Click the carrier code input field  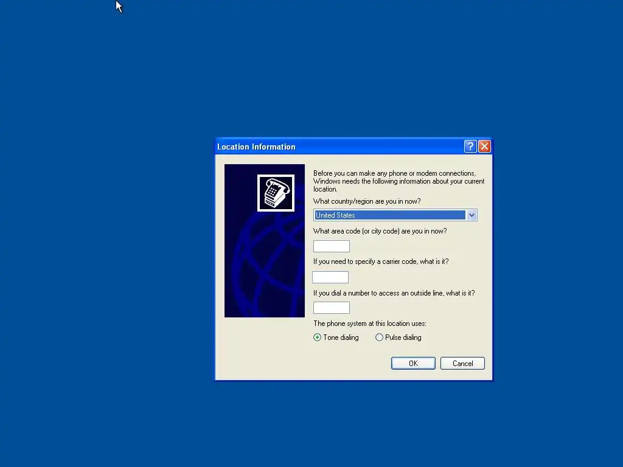[x=330, y=277]
